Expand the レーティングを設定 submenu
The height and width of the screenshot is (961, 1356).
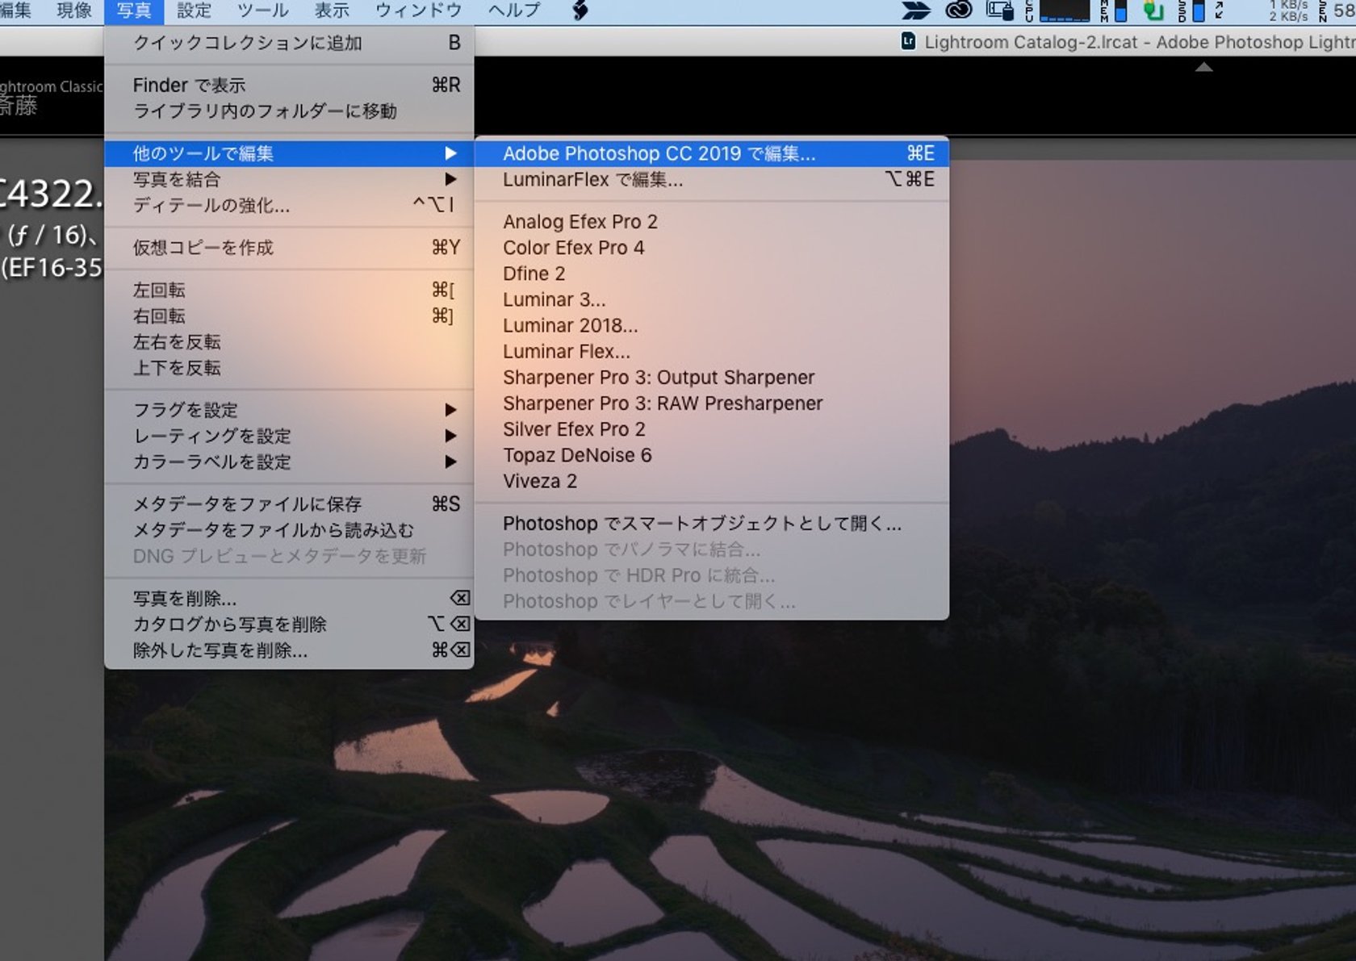coord(289,436)
